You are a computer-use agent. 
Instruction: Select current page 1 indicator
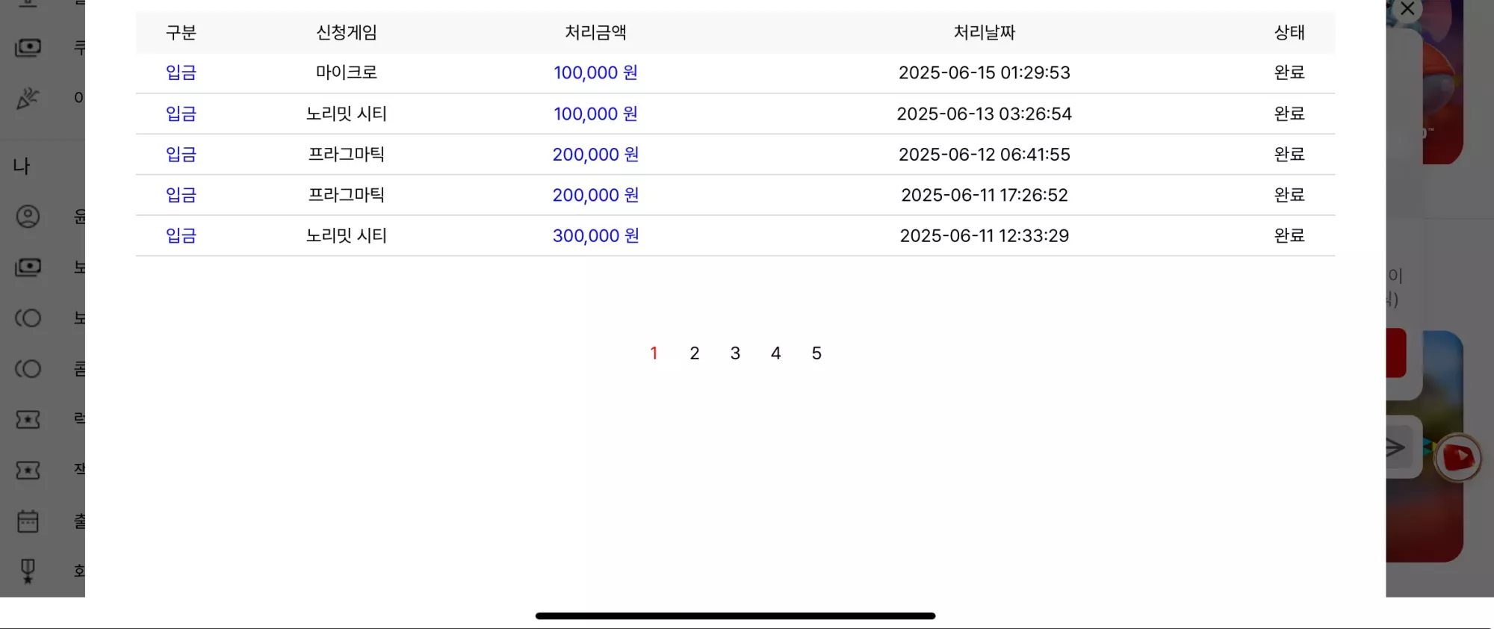click(654, 353)
